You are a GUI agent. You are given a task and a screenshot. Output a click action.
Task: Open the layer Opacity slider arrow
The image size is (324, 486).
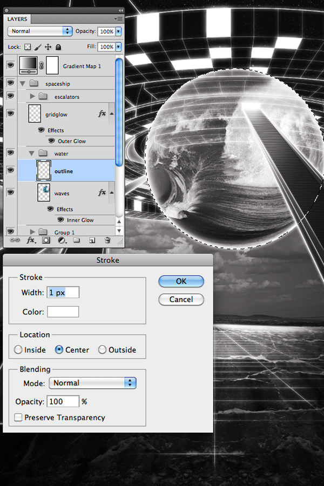pyautogui.click(x=118, y=31)
